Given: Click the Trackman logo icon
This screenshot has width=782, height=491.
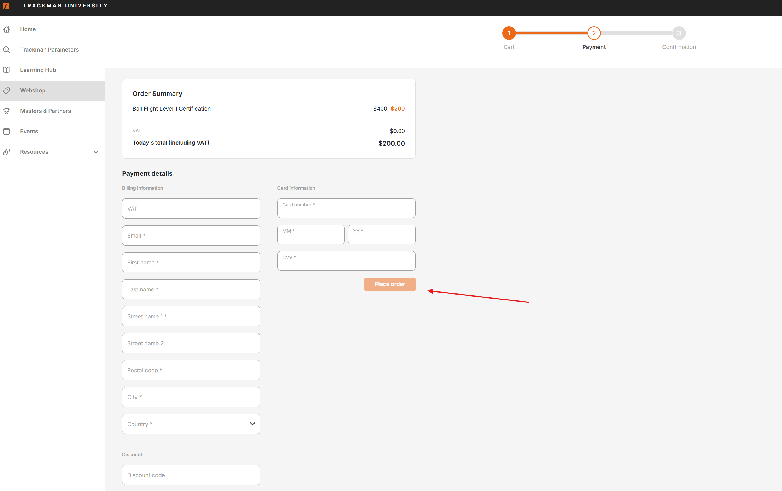Looking at the screenshot, I should (x=6, y=5).
